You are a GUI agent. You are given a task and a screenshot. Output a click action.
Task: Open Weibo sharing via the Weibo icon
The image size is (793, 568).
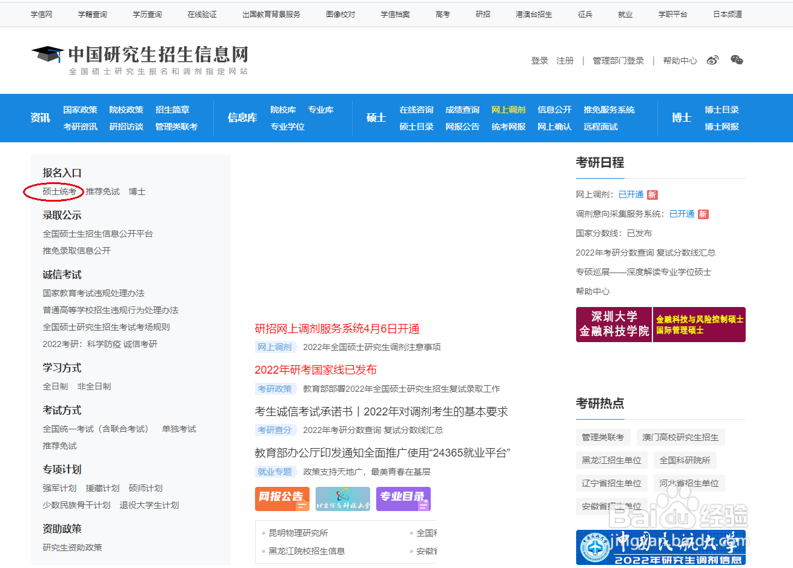click(x=713, y=59)
